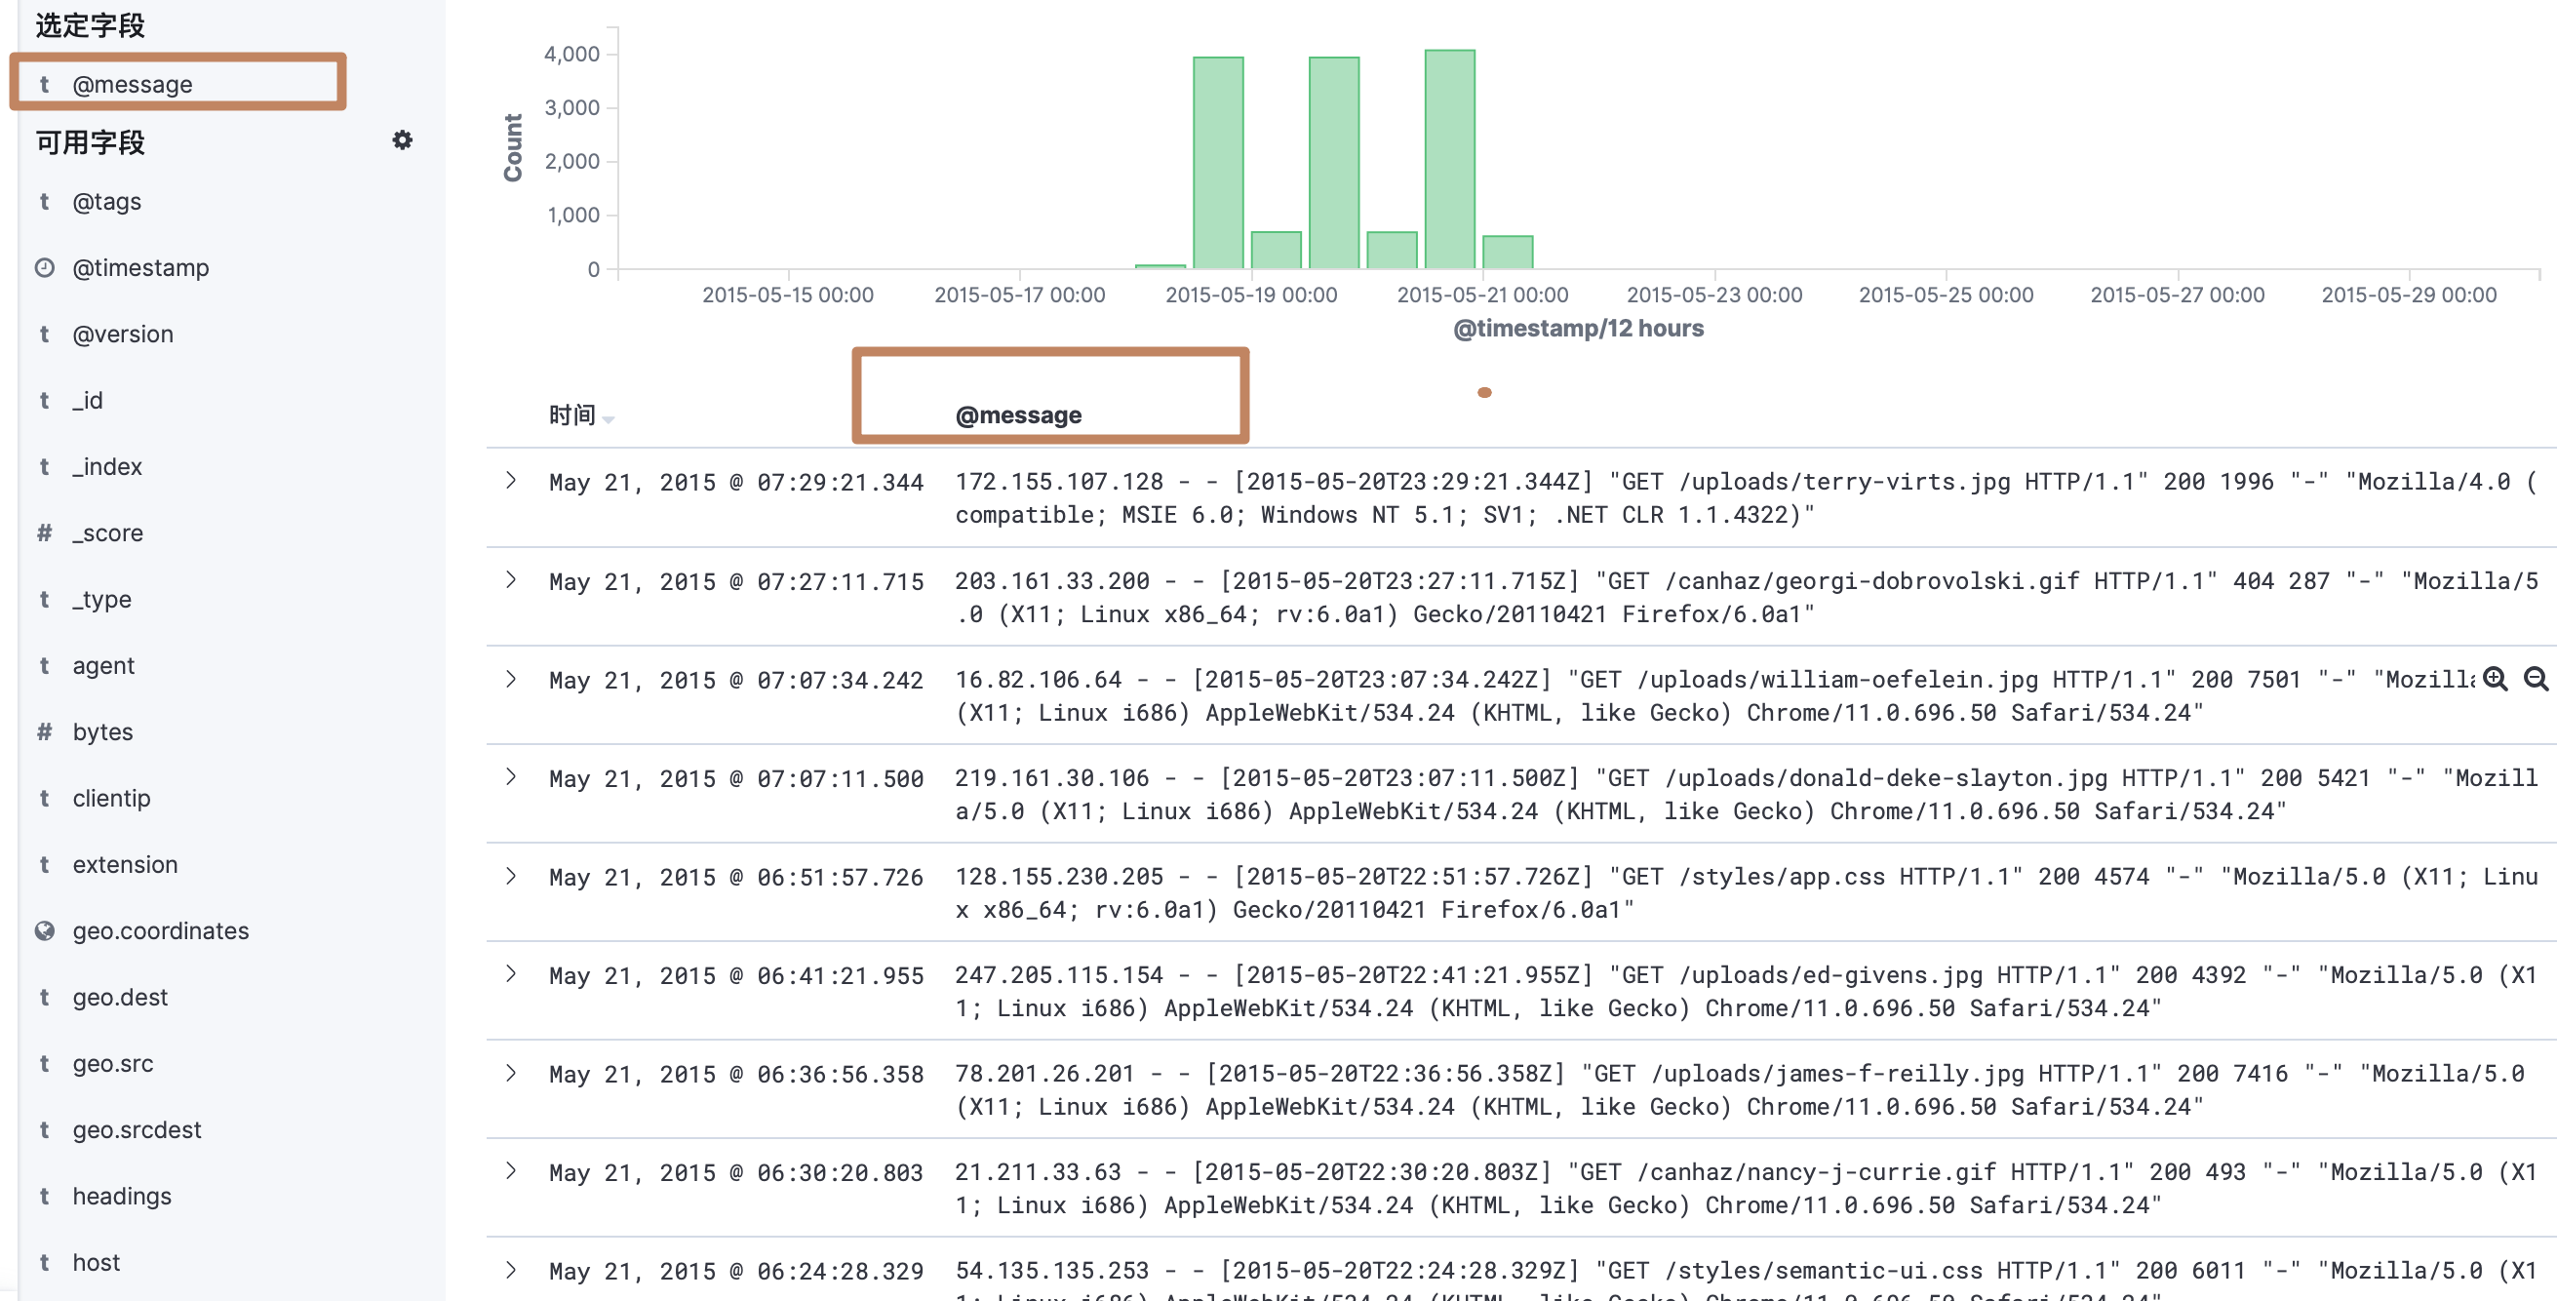
Task: Select the extension field in sidebar
Action: click(125, 864)
